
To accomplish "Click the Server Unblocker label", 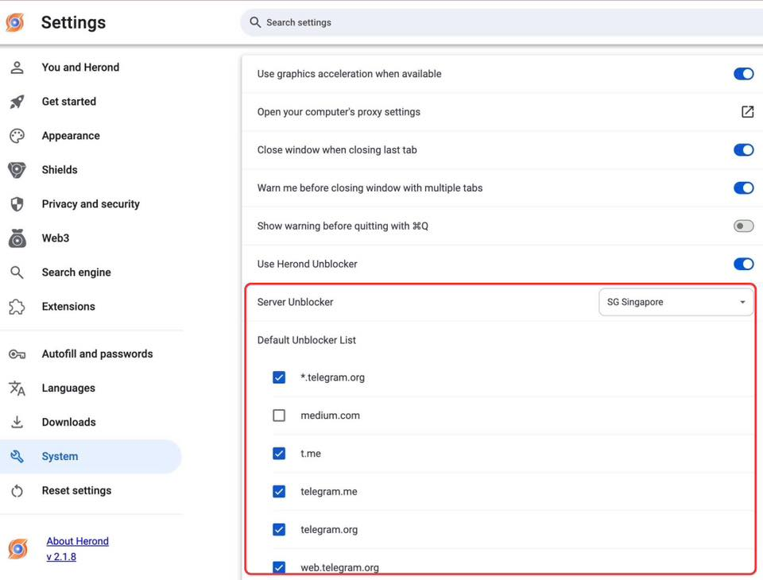I will 296,302.
